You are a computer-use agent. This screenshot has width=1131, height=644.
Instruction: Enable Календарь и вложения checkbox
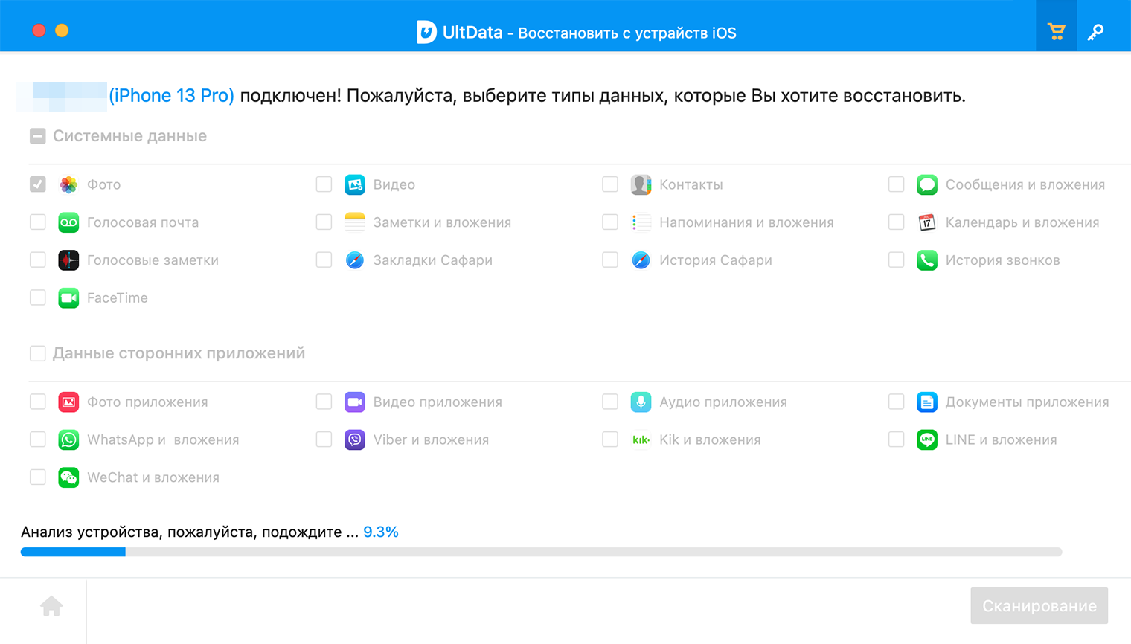click(897, 222)
